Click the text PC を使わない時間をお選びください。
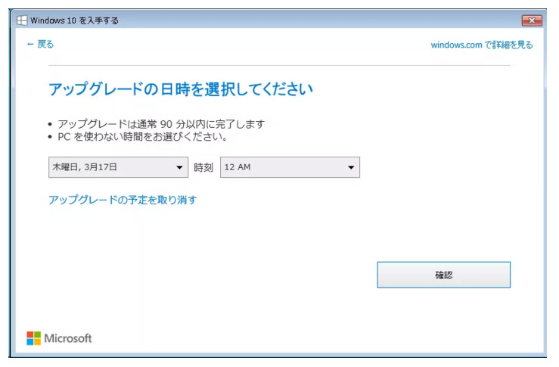The image size is (559, 367). click(x=143, y=137)
